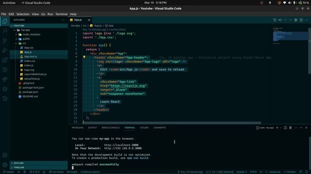Screen dimensions: 311x174
Task: Switch to the OUTPUT panel tab
Action: point(92,128)
